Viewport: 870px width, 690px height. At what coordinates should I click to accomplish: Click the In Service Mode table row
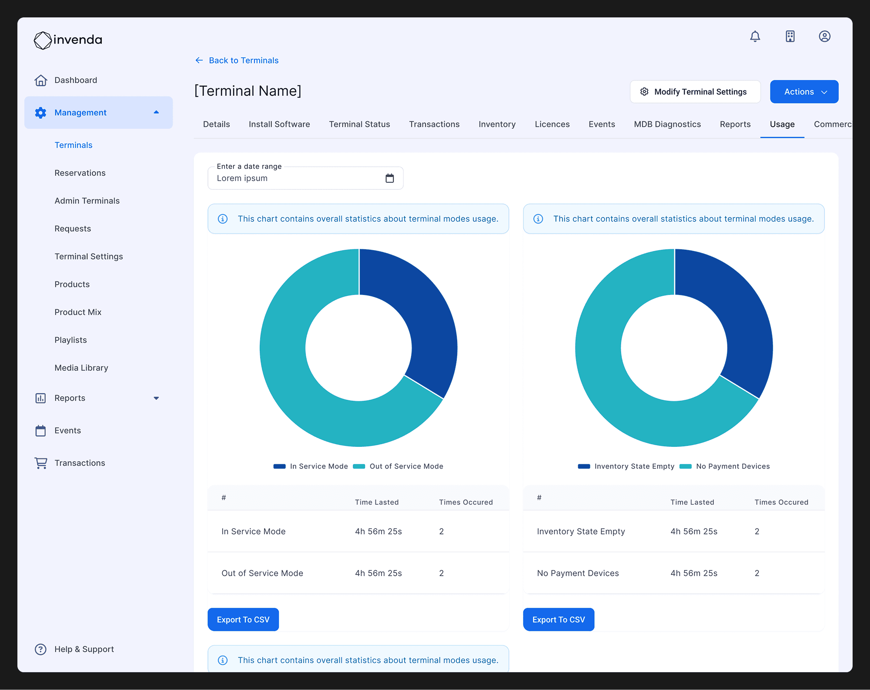click(358, 532)
